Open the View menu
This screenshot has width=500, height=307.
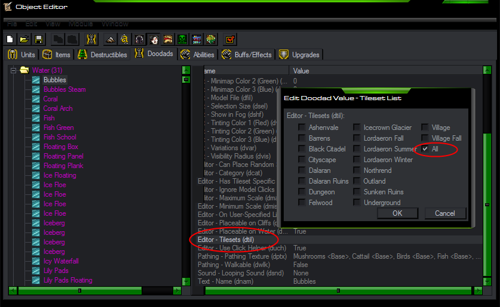53,24
